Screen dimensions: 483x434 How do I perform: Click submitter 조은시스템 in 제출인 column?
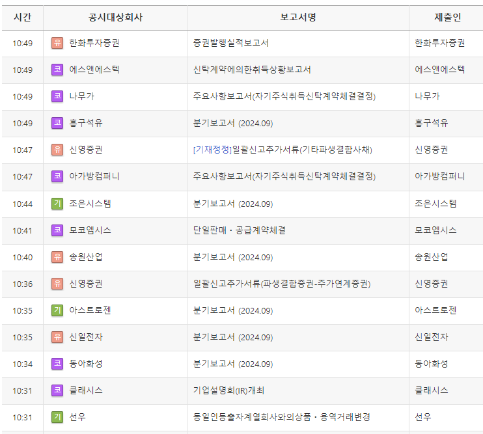pos(435,204)
